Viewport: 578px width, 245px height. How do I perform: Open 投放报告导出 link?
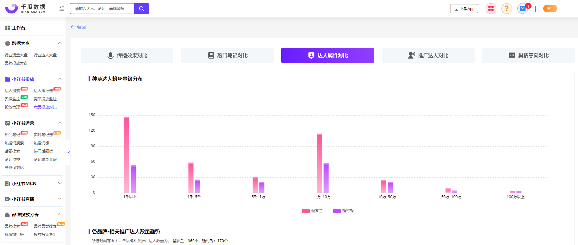click(45, 235)
